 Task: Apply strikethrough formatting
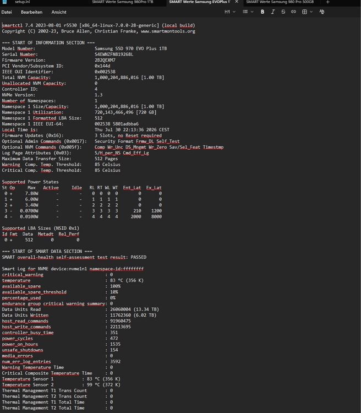pyautogui.click(x=283, y=12)
